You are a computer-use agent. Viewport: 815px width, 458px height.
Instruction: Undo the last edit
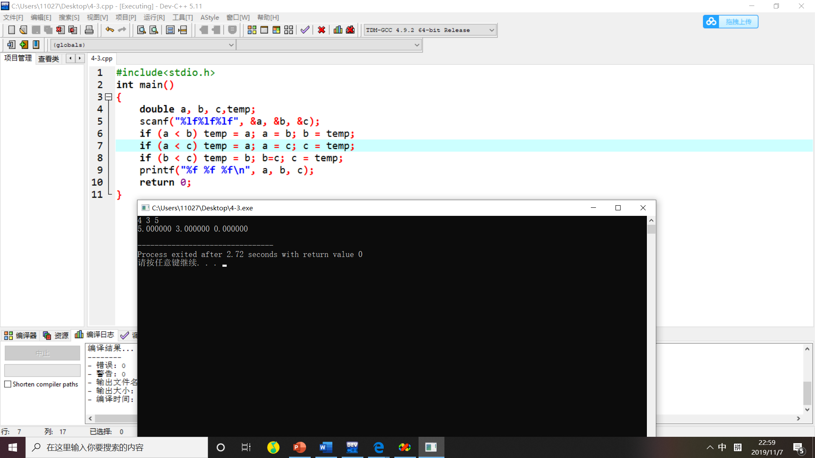[x=110, y=30]
